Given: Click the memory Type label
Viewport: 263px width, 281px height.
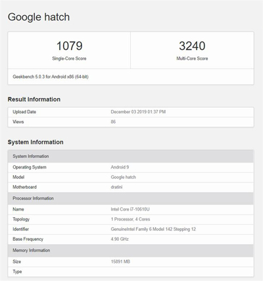Looking at the screenshot, I should click(17, 272).
